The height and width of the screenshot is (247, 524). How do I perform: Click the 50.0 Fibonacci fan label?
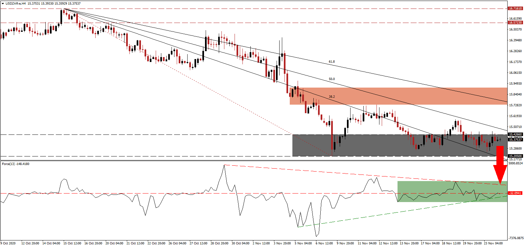pos(332,79)
